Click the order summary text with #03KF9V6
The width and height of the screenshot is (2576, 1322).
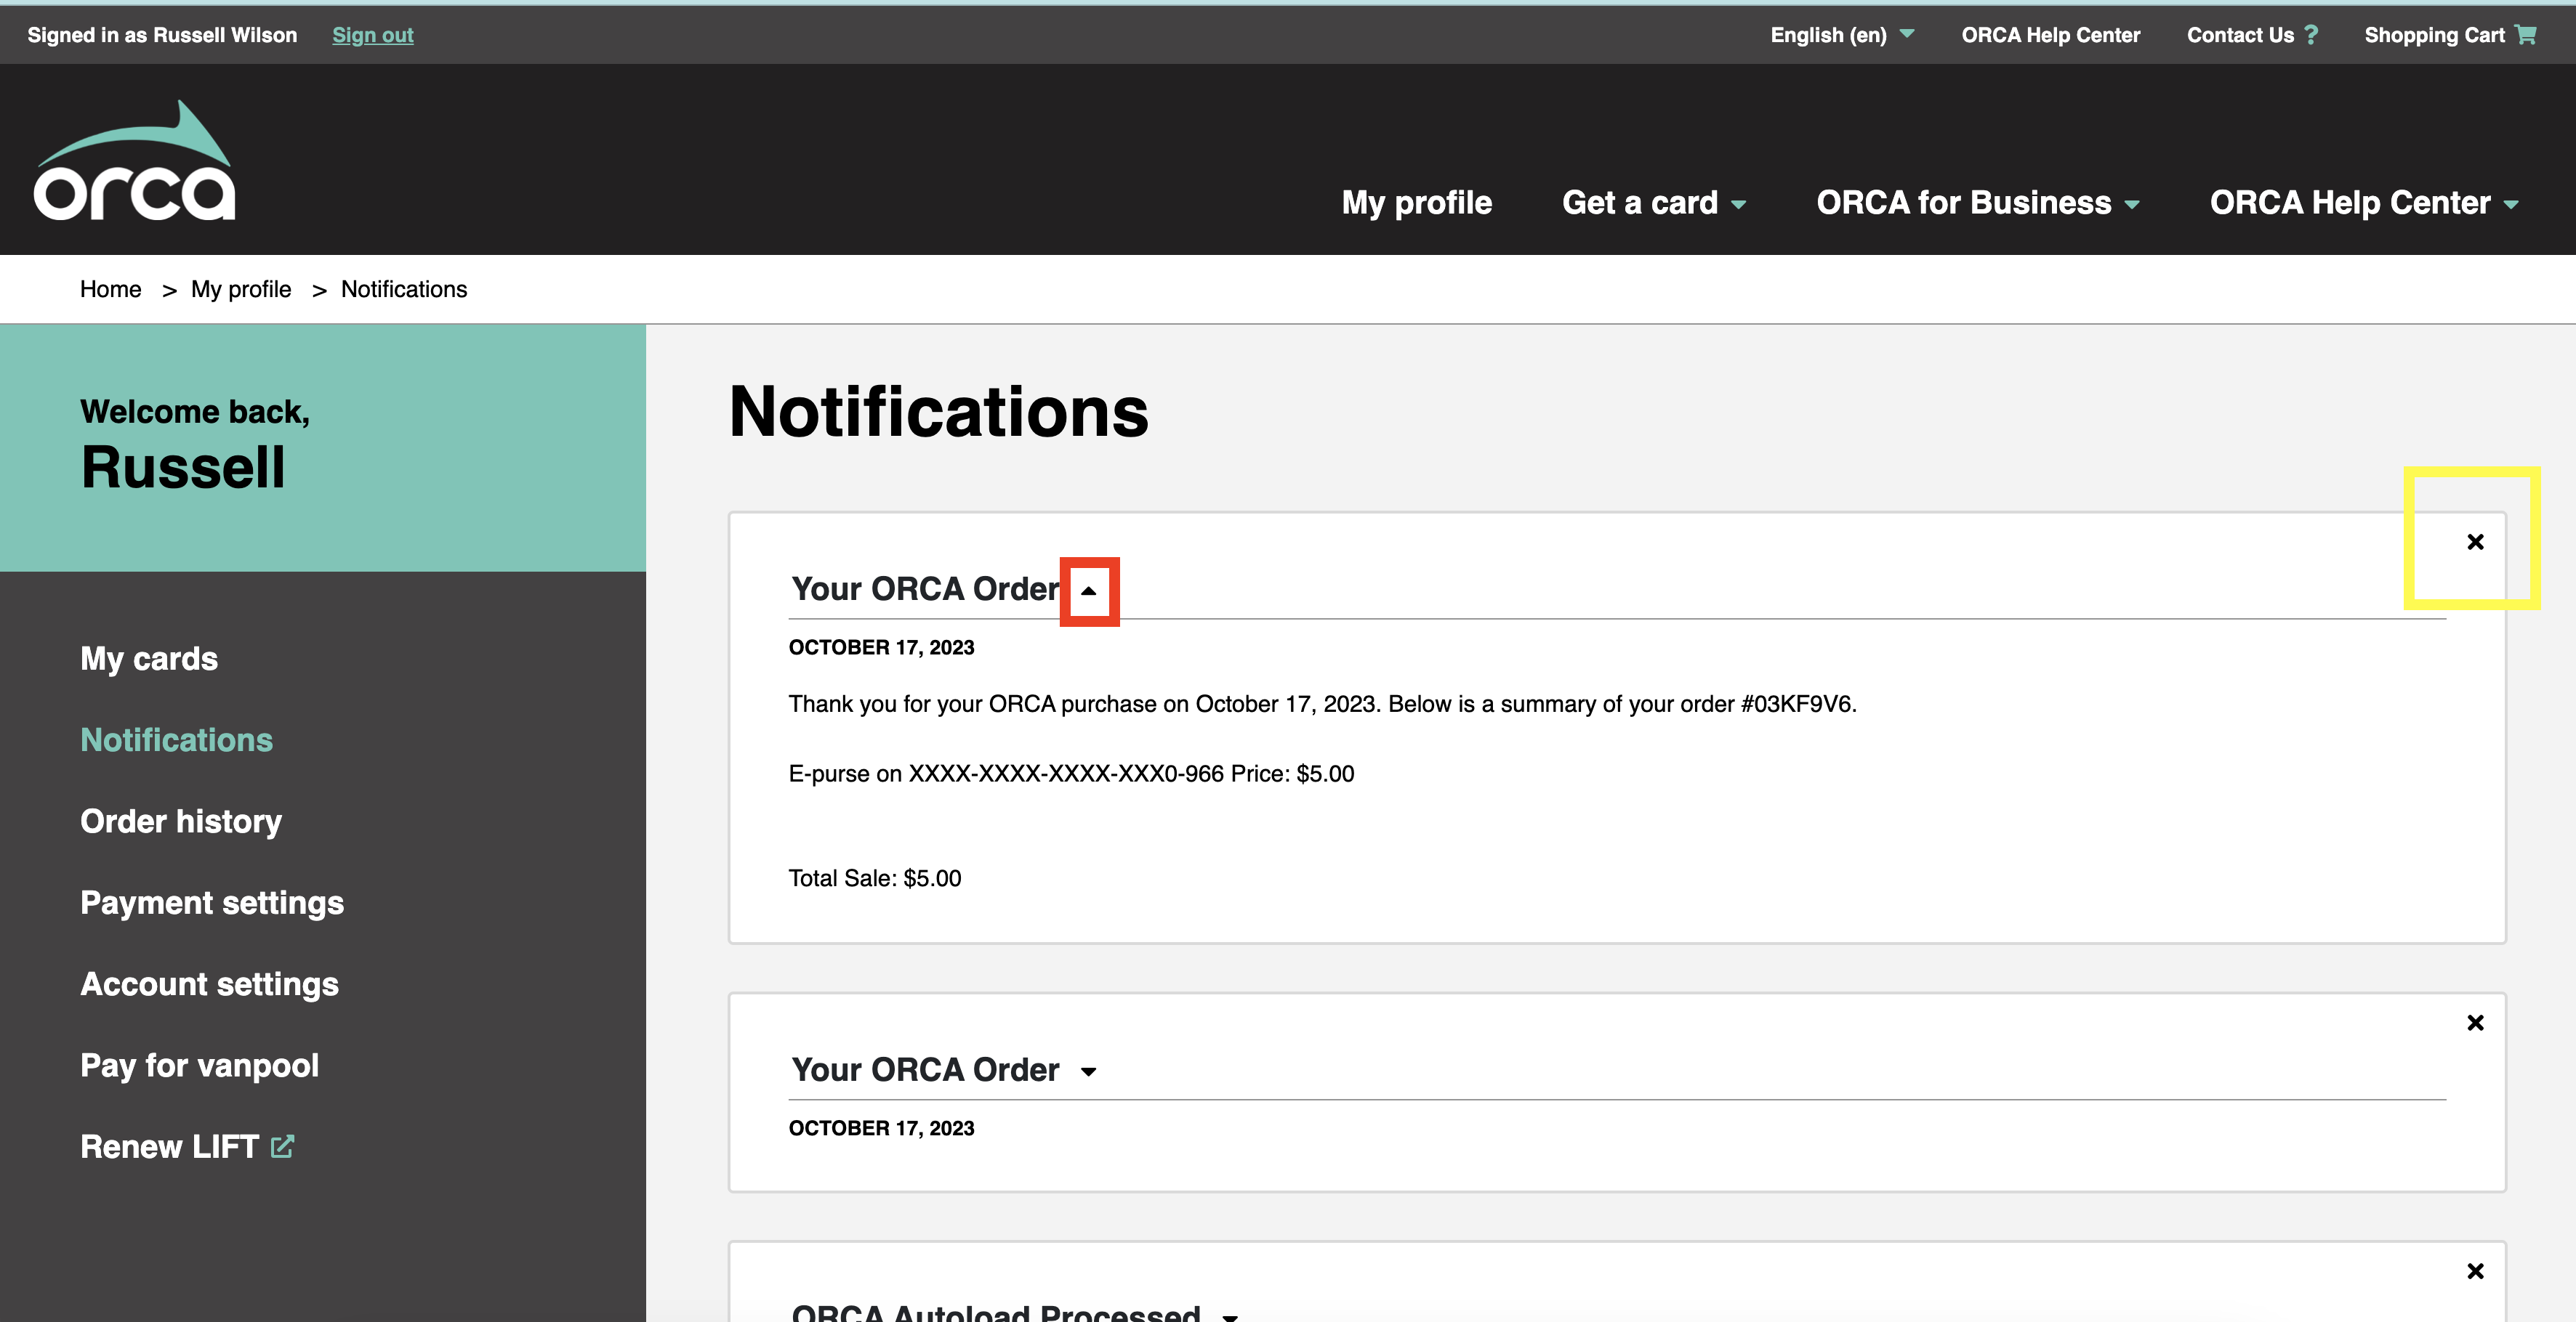tap(1322, 703)
